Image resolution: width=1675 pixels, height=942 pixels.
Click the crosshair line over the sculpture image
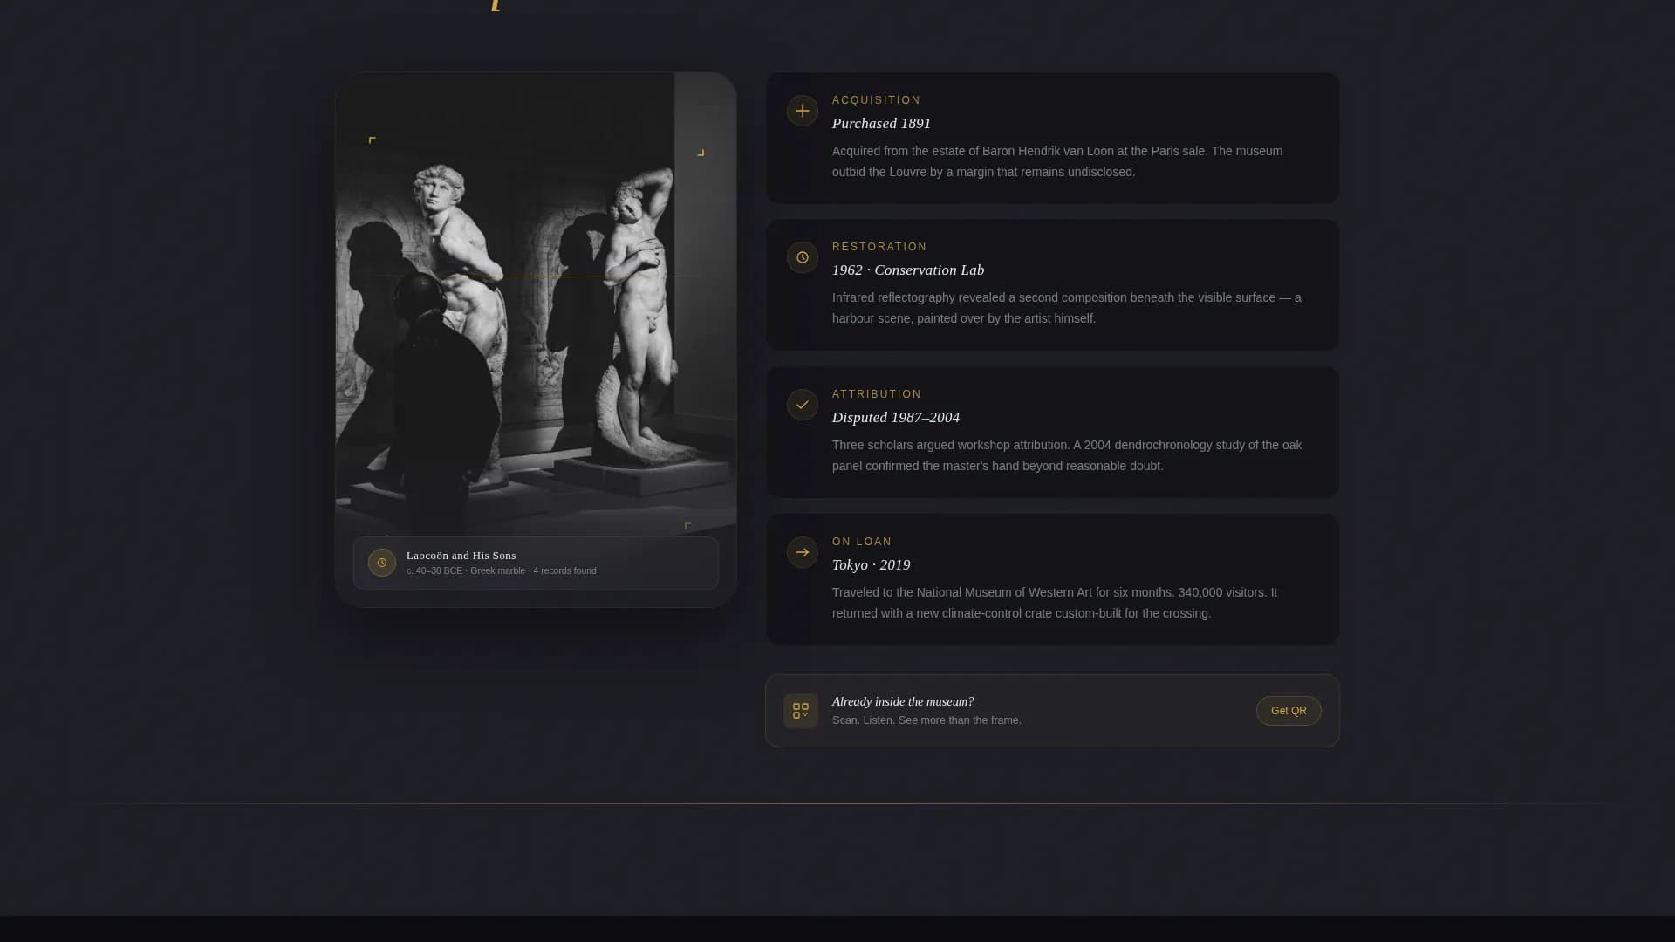pos(536,276)
